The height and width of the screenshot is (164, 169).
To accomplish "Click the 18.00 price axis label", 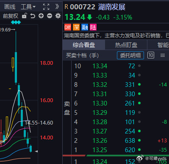I will coord(47,63).
